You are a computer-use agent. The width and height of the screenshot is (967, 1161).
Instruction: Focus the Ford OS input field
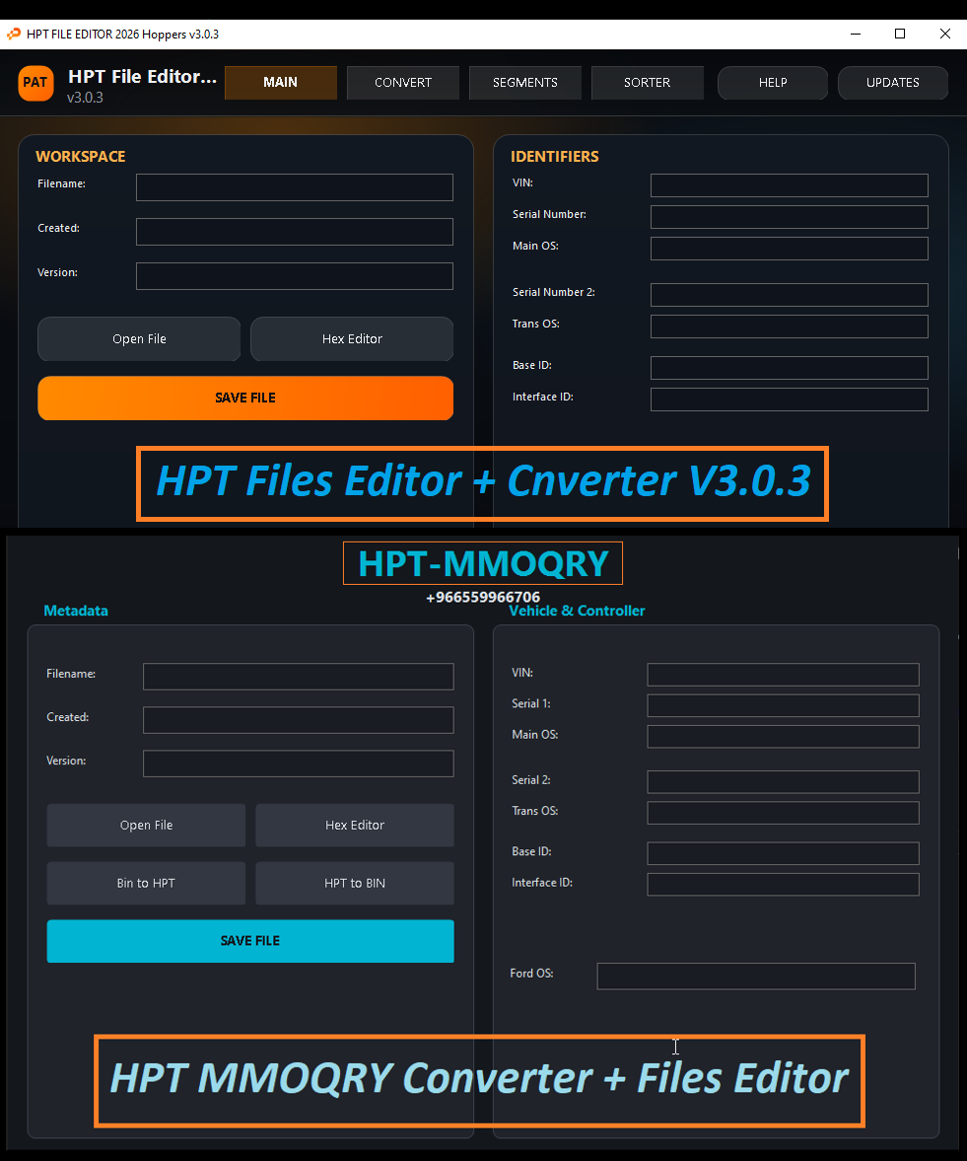[755, 977]
